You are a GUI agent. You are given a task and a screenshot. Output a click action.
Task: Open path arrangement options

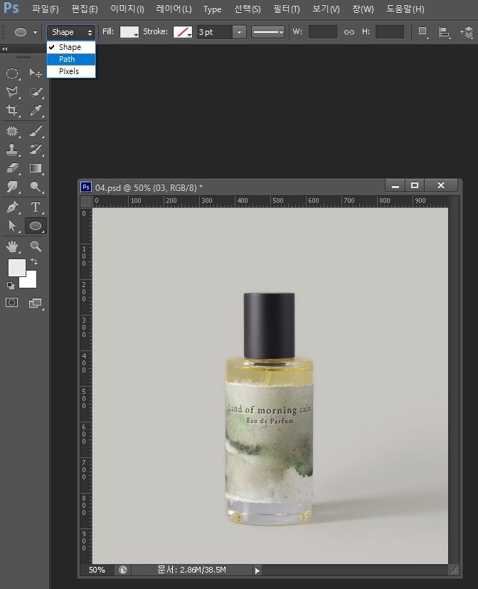[467, 32]
